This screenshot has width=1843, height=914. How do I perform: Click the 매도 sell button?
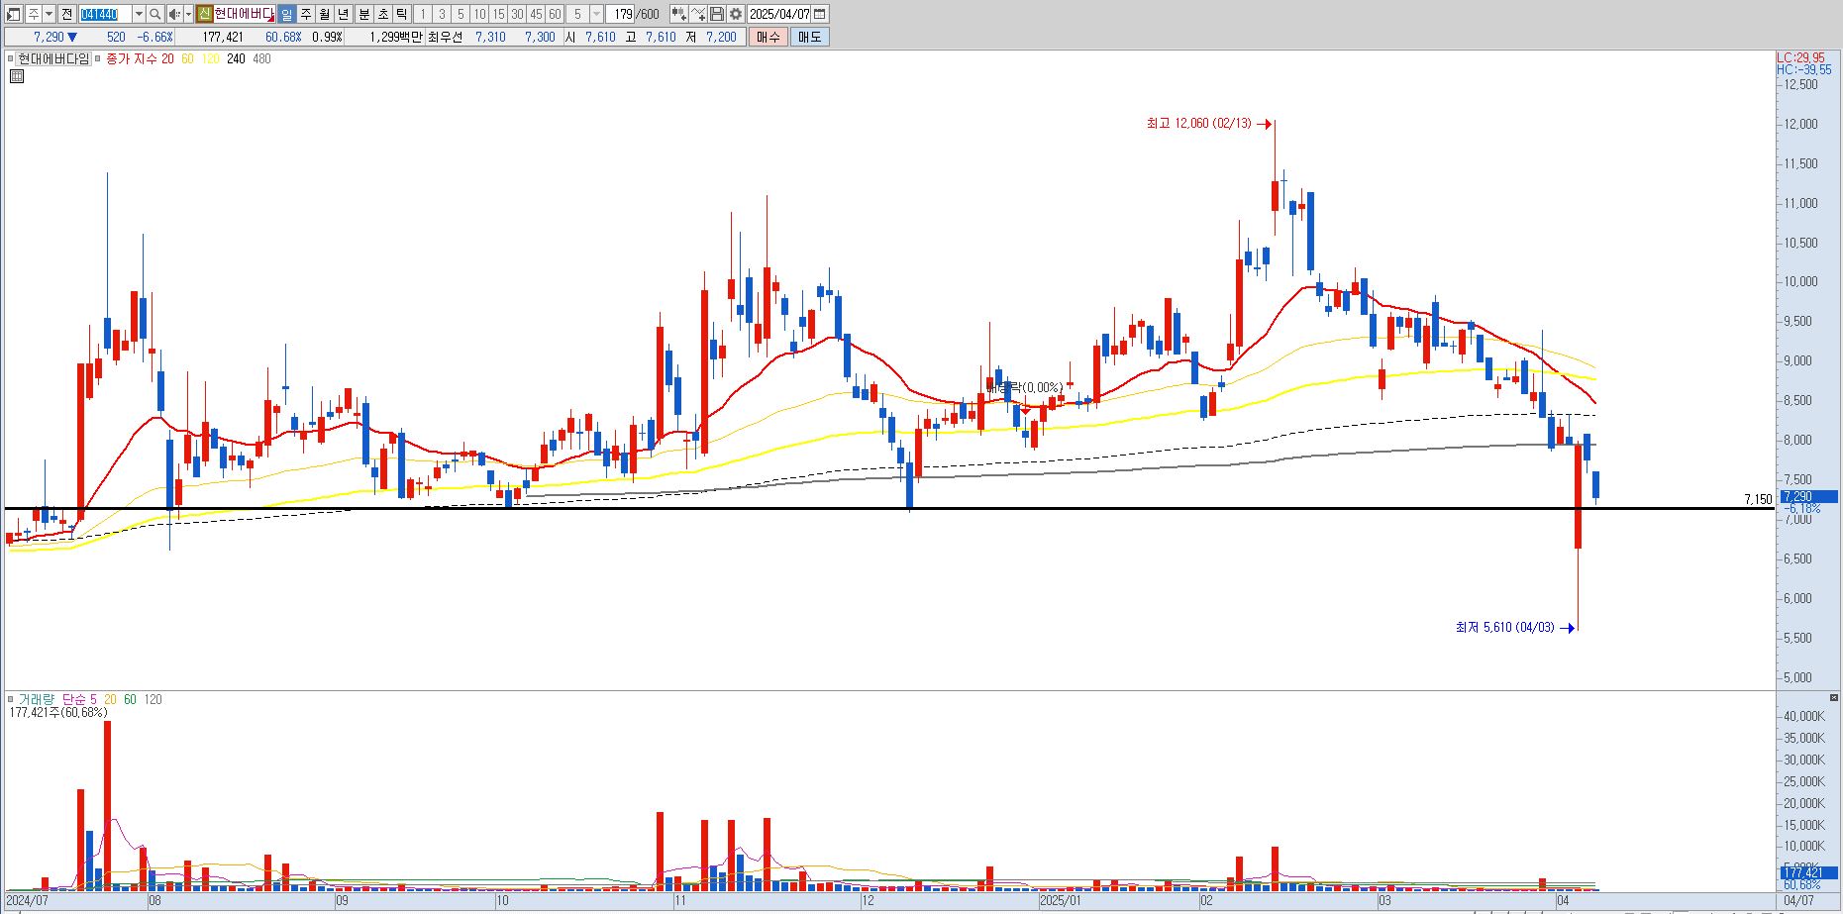click(x=810, y=37)
